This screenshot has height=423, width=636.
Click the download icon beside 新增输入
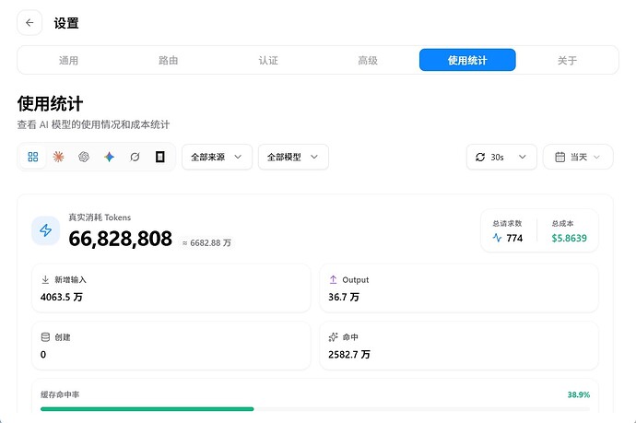click(45, 280)
